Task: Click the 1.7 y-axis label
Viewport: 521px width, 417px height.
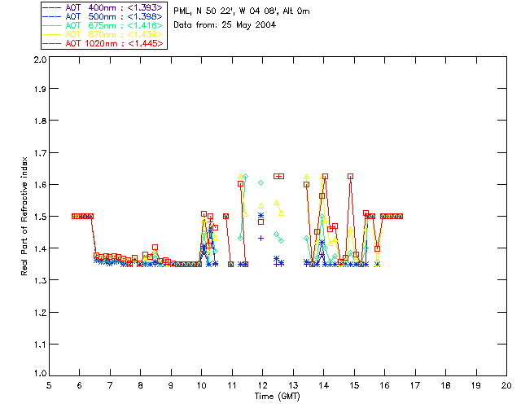Action: [x=40, y=153]
